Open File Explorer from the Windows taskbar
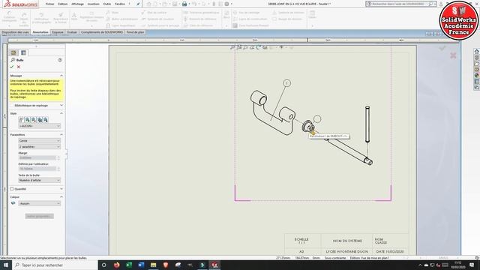 click(153, 265)
